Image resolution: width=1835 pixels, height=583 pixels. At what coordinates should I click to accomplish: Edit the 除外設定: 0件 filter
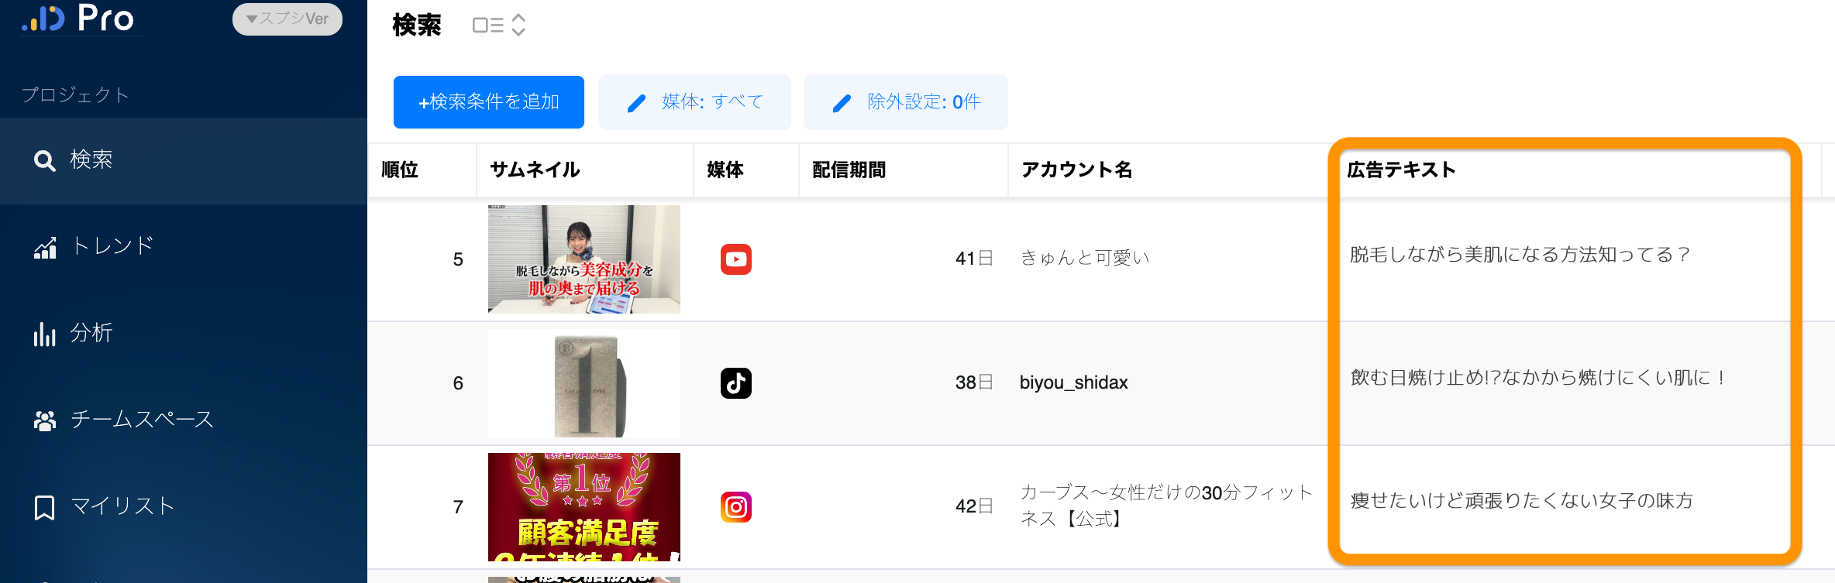[905, 102]
